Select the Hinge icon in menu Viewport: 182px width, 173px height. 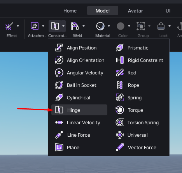tap(59, 110)
